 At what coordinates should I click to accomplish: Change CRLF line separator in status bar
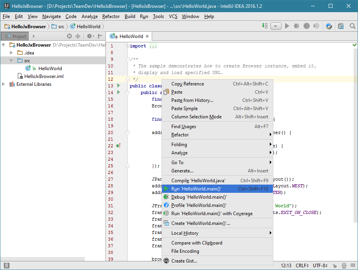302,266
